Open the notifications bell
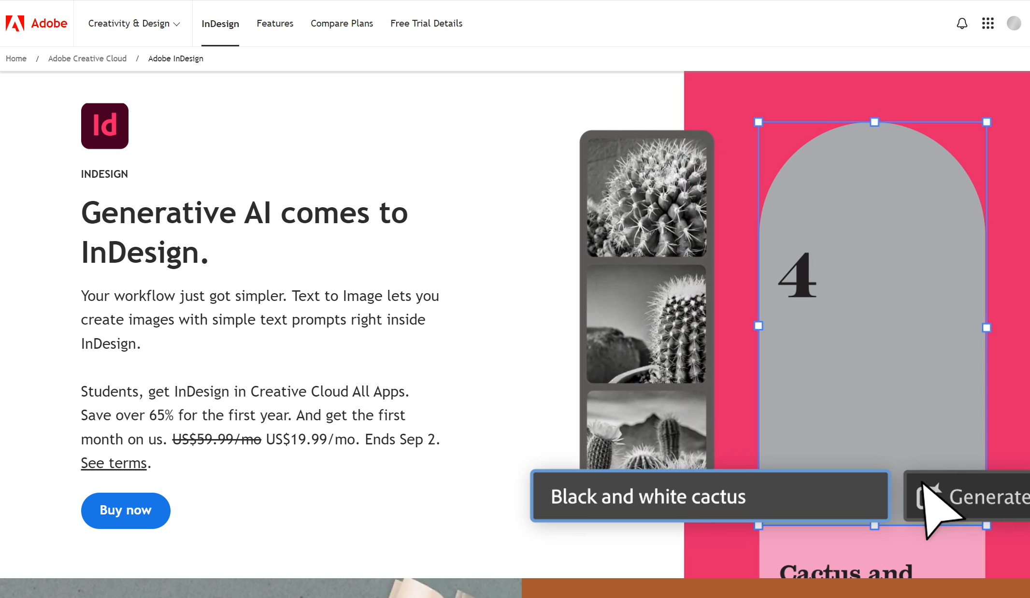Viewport: 1030px width, 598px height. point(962,23)
